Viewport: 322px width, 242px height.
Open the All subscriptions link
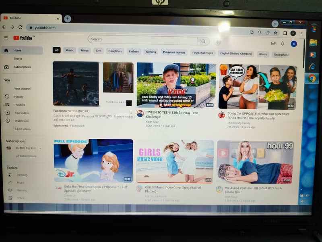26,156
